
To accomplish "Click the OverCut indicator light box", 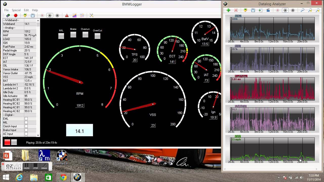I will pyautogui.click(x=97, y=36).
